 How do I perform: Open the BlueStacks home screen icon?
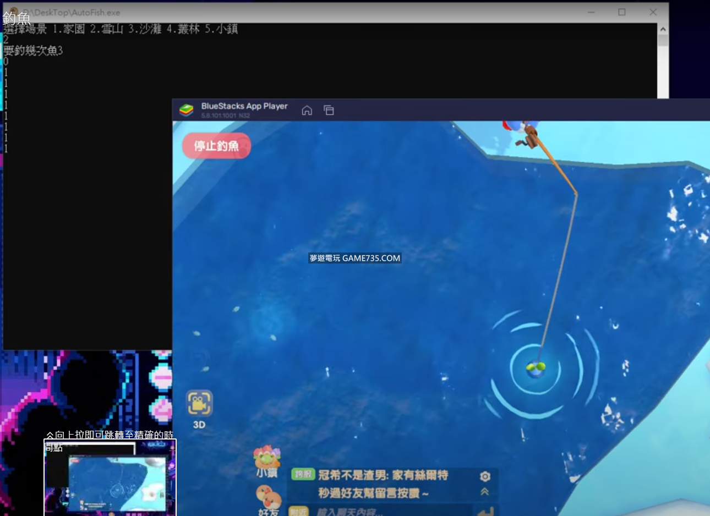click(x=307, y=110)
